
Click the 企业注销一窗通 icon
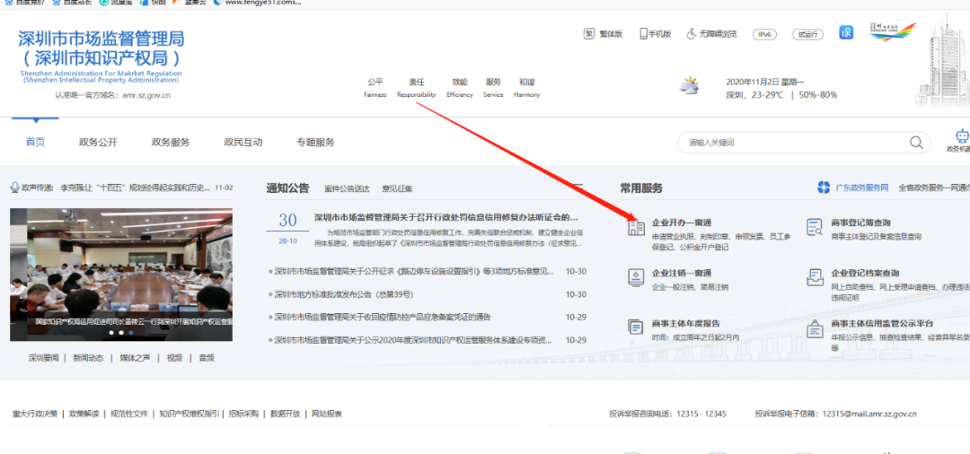coord(635,277)
